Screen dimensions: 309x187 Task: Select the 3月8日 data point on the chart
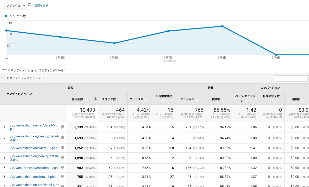tap(223, 26)
